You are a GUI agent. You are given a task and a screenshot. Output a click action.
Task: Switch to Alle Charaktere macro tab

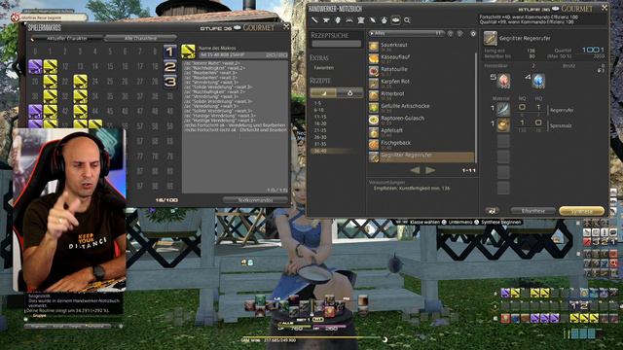coord(140,39)
